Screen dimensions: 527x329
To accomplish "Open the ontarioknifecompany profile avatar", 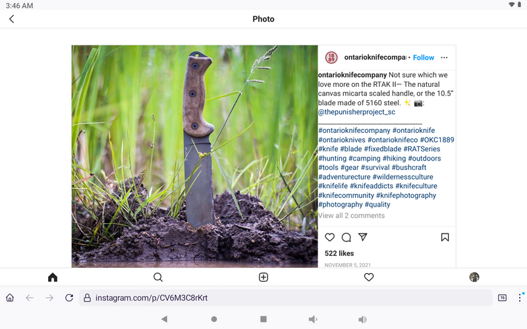I will click(331, 57).
